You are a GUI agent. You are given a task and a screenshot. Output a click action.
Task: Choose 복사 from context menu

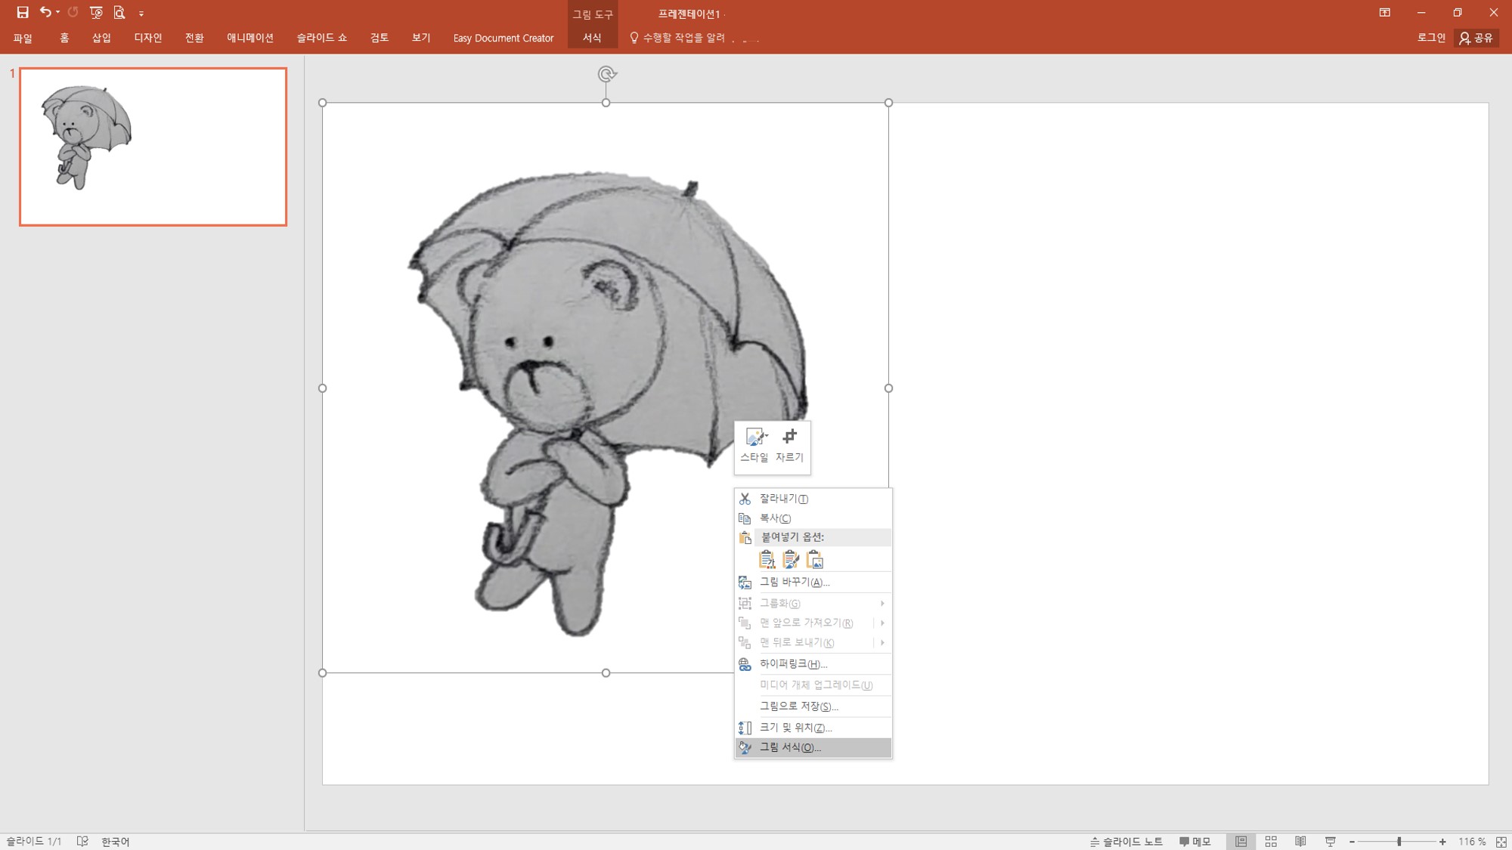click(x=813, y=518)
